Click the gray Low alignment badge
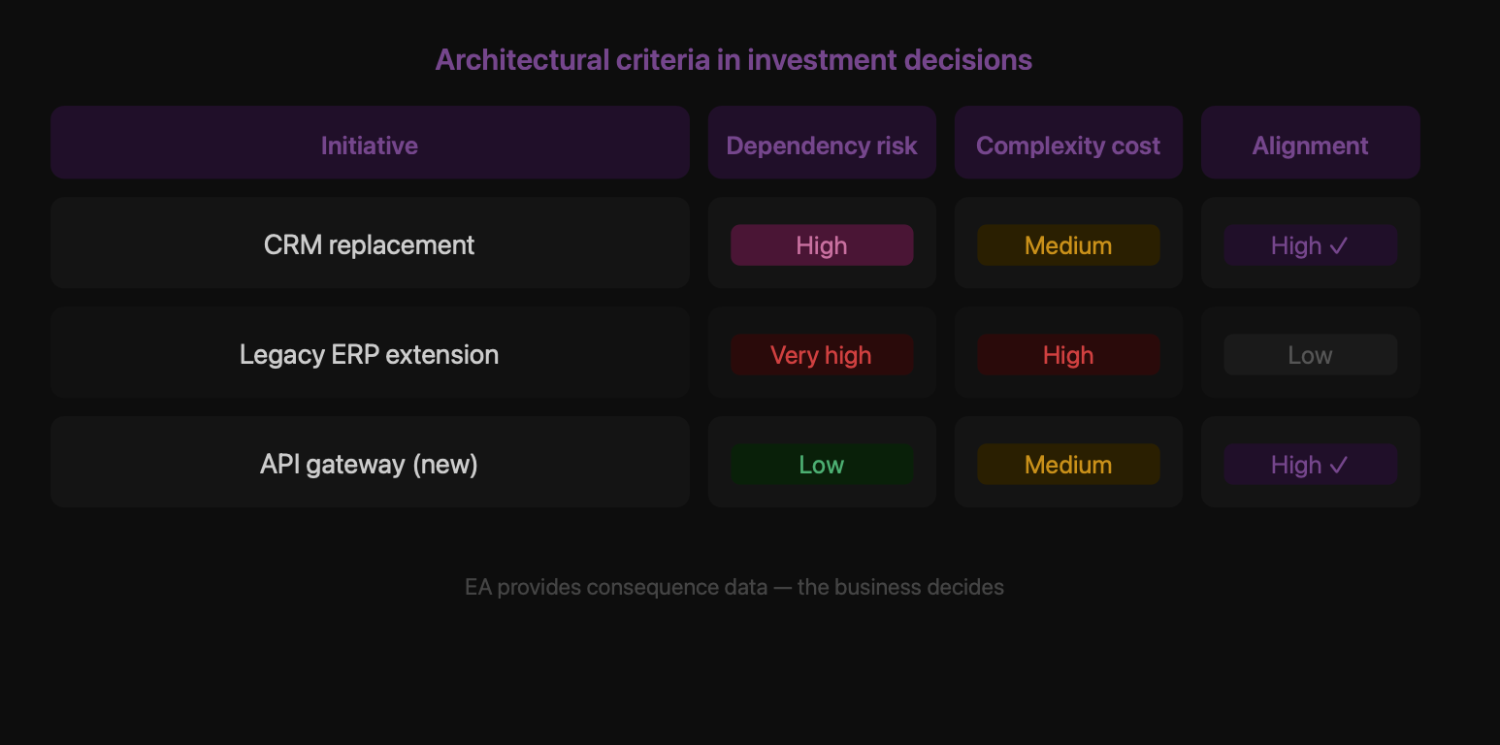This screenshot has width=1500, height=745. pos(1310,355)
